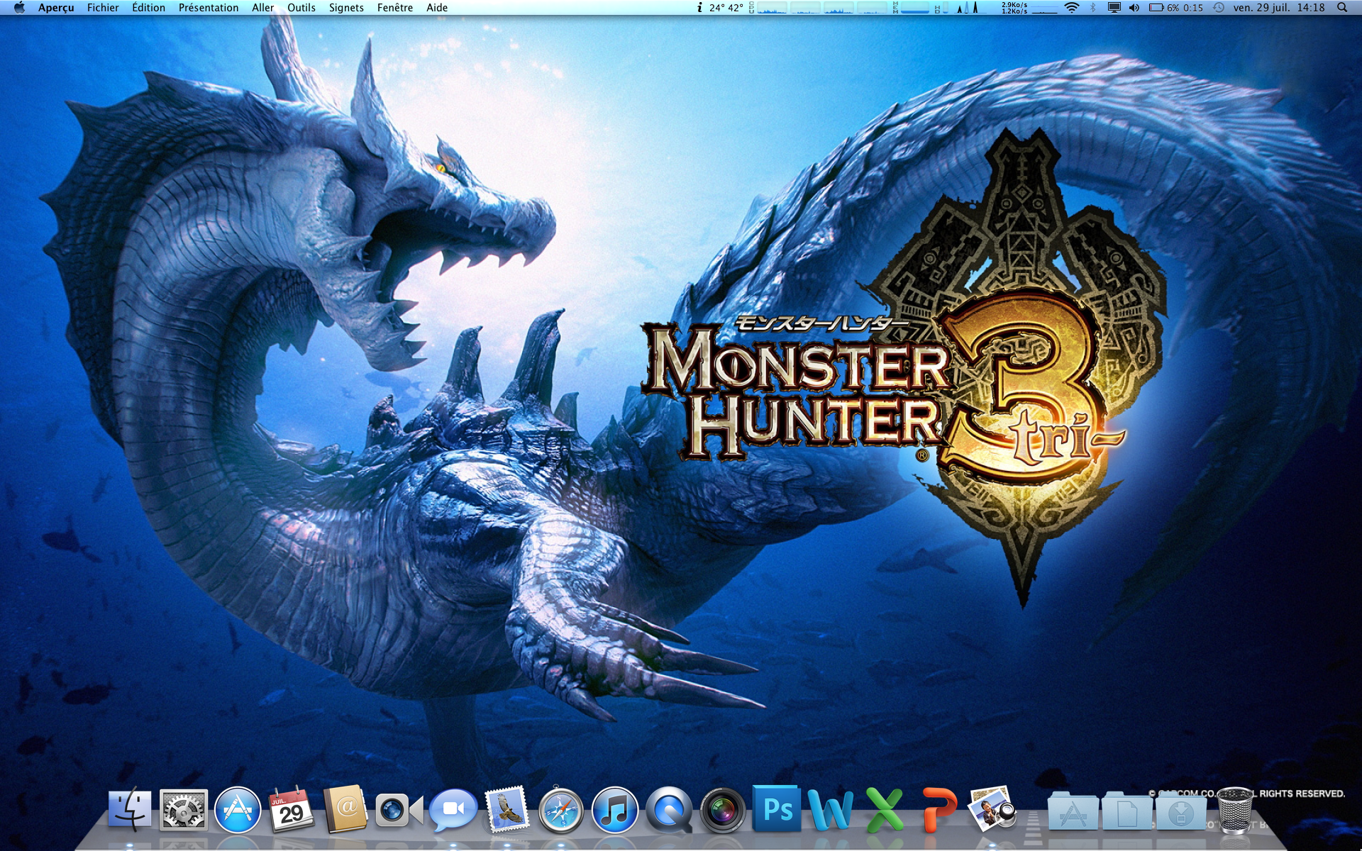Open iCal calendar showing 29

(x=292, y=809)
